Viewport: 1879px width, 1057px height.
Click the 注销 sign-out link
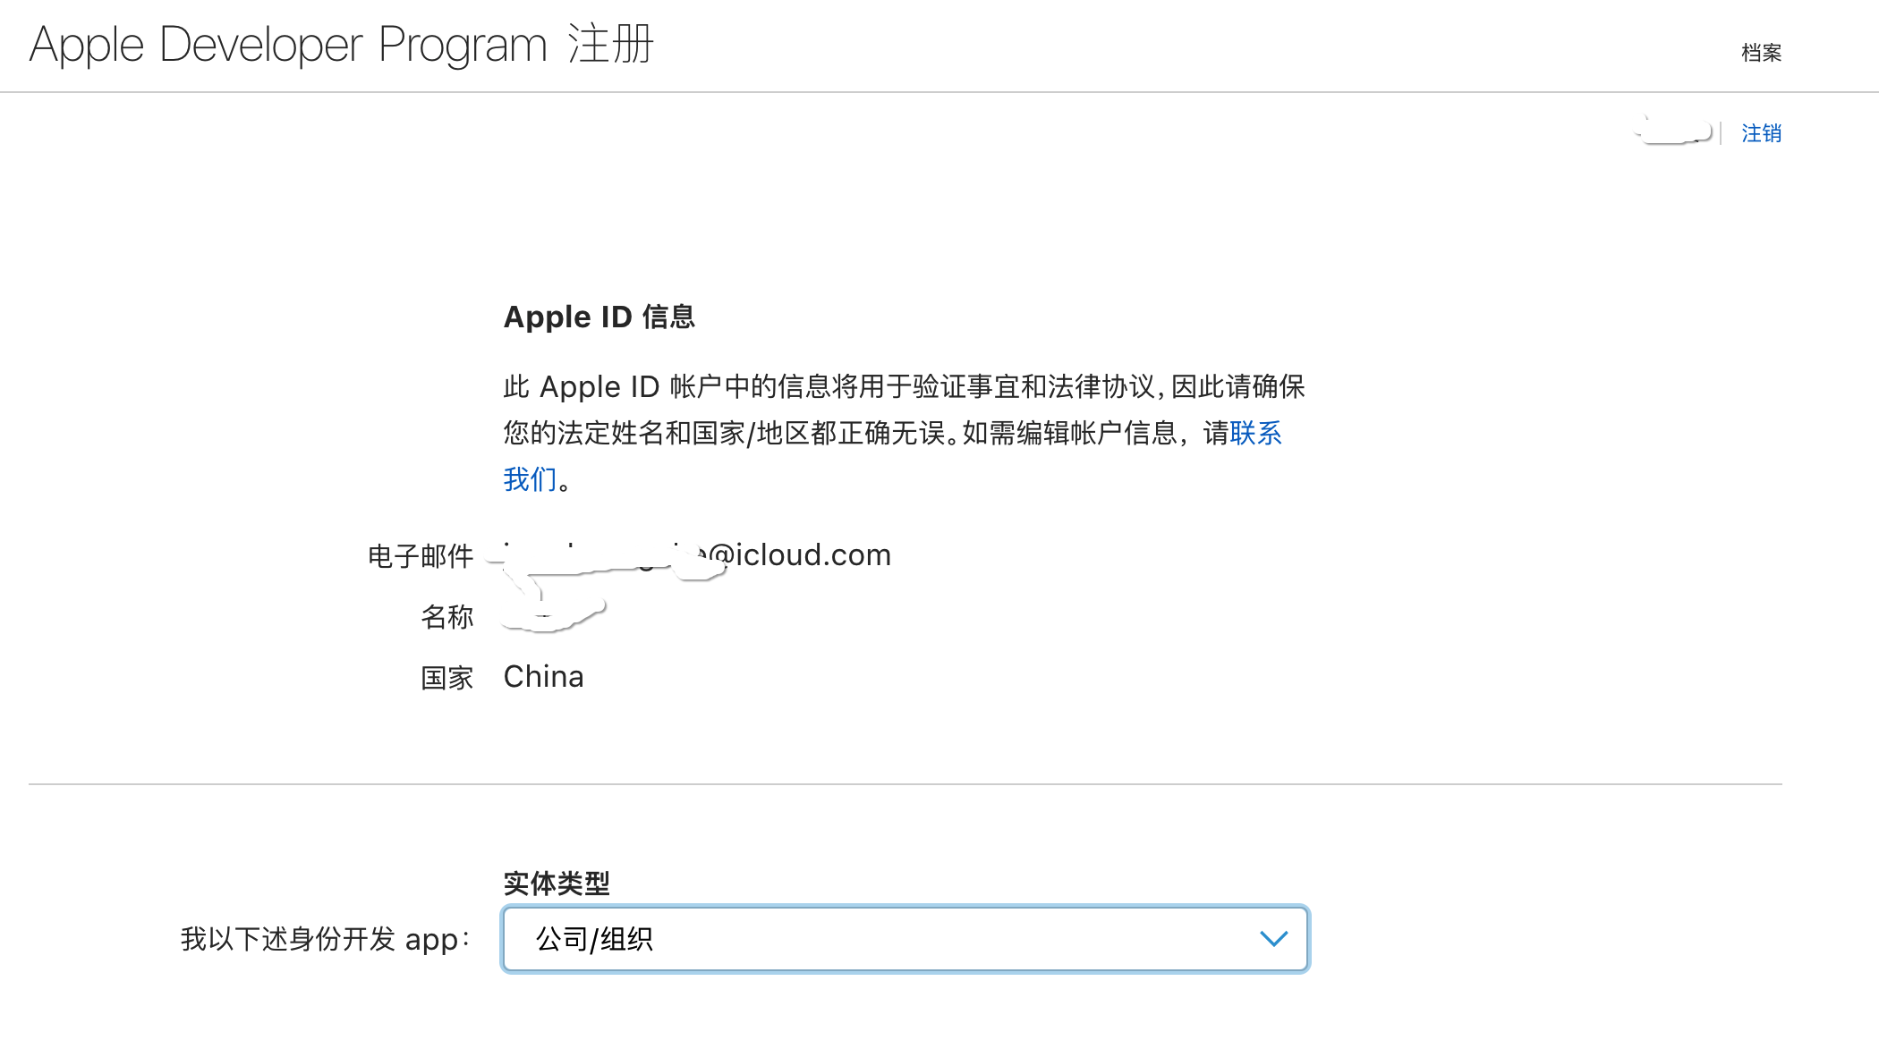(1761, 133)
